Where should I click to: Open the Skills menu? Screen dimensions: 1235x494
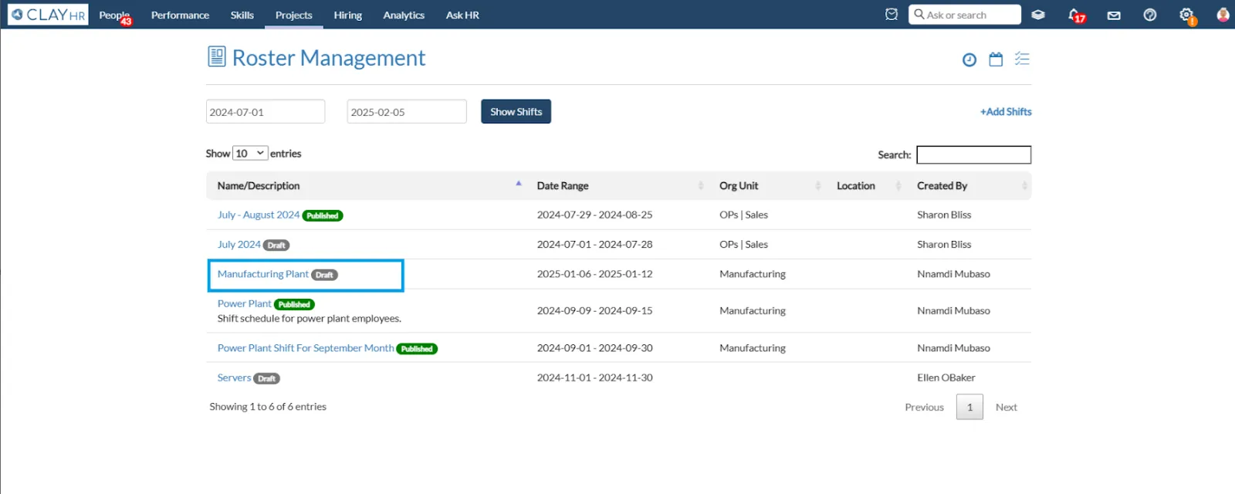242,15
